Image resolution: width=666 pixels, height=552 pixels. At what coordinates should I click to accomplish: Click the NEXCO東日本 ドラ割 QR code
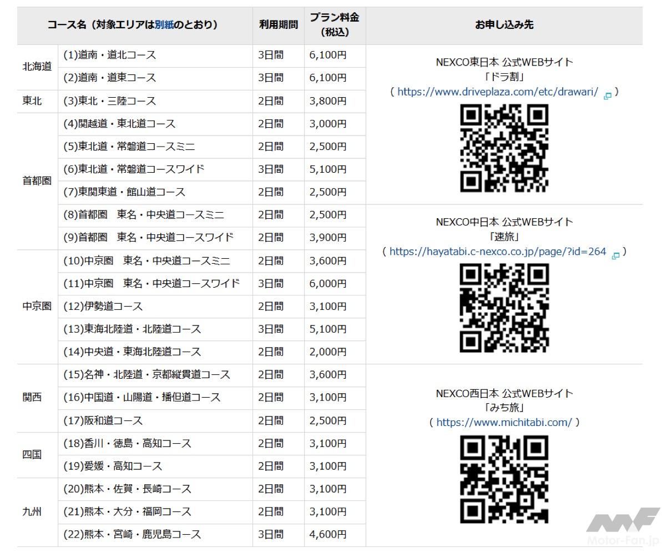click(x=504, y=148)
